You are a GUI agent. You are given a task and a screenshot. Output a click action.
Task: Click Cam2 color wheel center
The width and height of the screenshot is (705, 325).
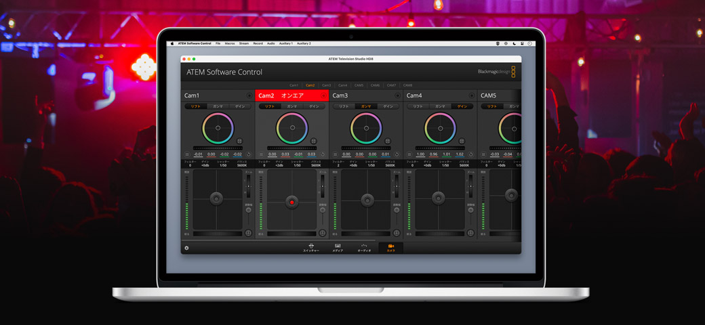click(292, 128)
